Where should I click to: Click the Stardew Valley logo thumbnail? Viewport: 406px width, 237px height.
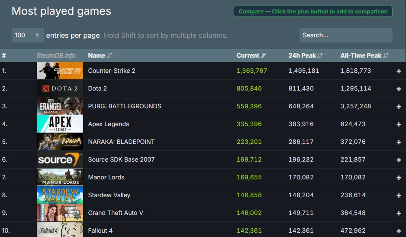click(60, 195)
